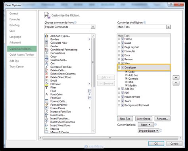The width and height of the screenshot is (188, 151).
Task: Toggle the Developer checkbox
Action: point(123,67)
